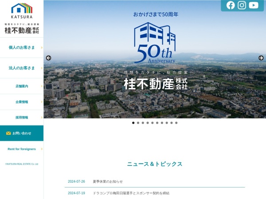Click the 桂不動産株式会社 sidebar title logo
The height and width of the screenshot is (199, 266).
[22, 29]
